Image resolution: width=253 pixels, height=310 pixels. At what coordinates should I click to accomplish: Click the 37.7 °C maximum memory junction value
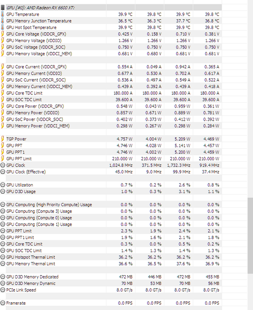point(183,21)
